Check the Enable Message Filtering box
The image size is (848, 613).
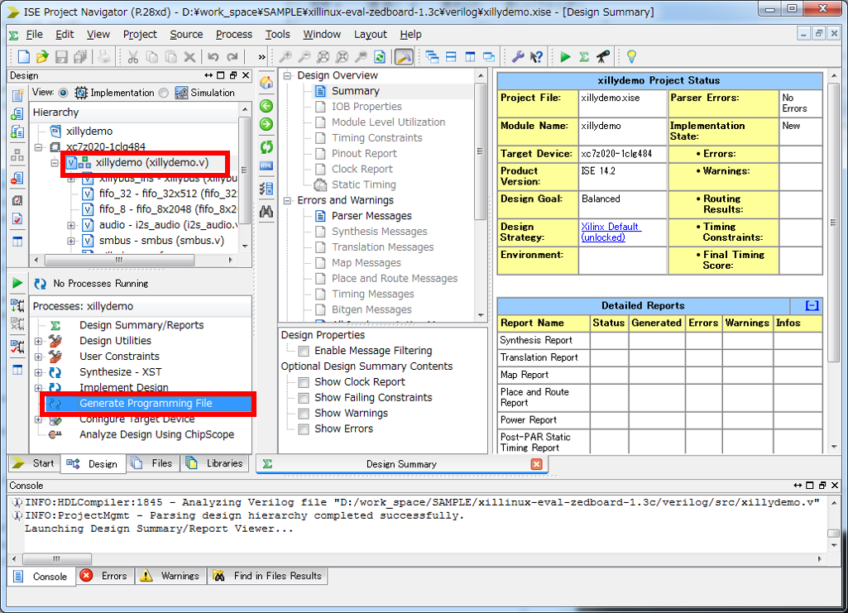click(x=304, y=351)
